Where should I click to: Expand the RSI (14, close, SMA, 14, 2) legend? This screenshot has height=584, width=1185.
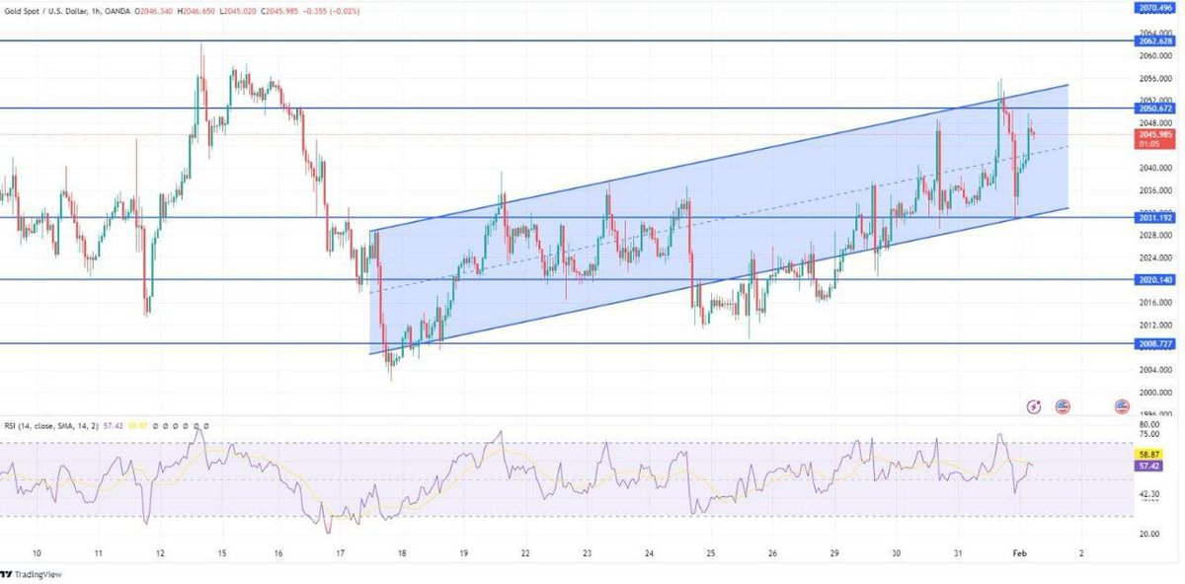pyautogui.click(x=51, y=425)
